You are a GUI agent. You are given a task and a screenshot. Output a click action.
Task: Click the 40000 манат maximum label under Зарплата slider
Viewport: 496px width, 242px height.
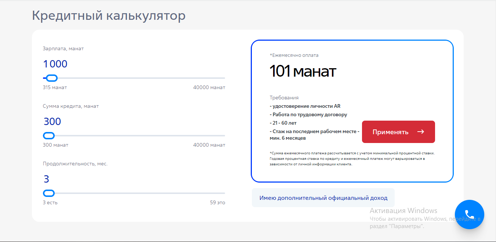coord(209,88)
